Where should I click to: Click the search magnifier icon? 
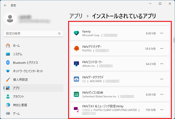pos(59,34)
